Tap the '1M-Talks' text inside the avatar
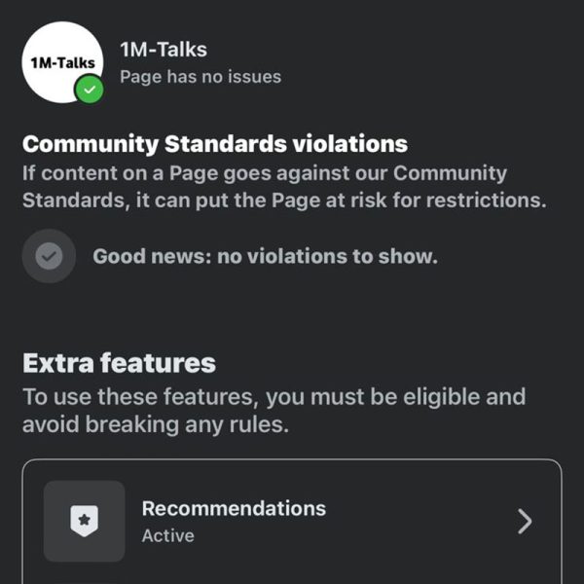584x584 pixels. tap(62, 63)
